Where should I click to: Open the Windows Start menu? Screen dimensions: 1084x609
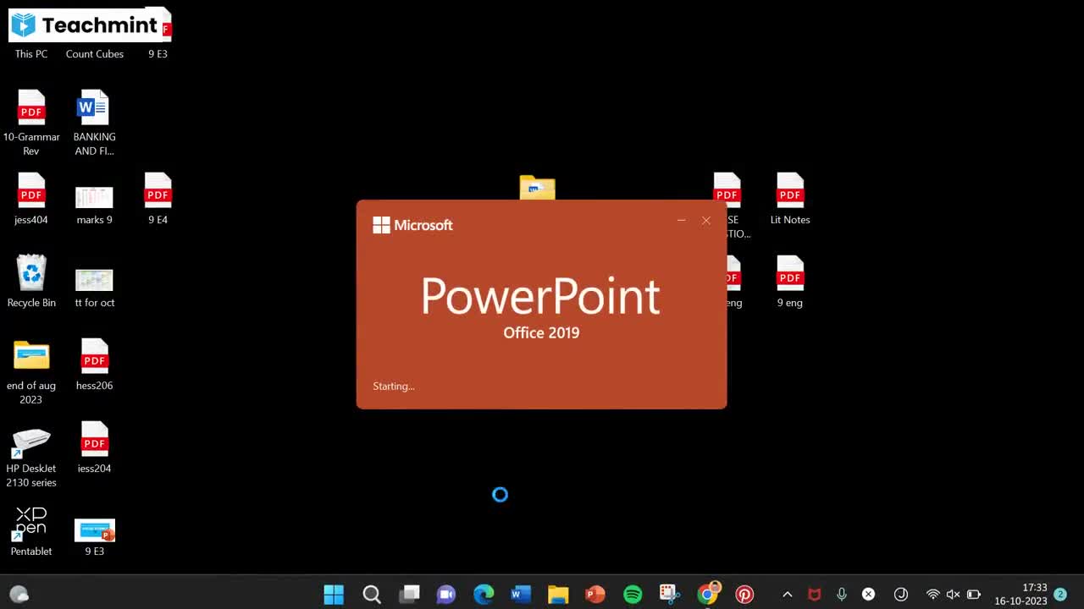click(x=334, y=595)
